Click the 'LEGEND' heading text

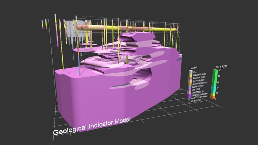194,68
